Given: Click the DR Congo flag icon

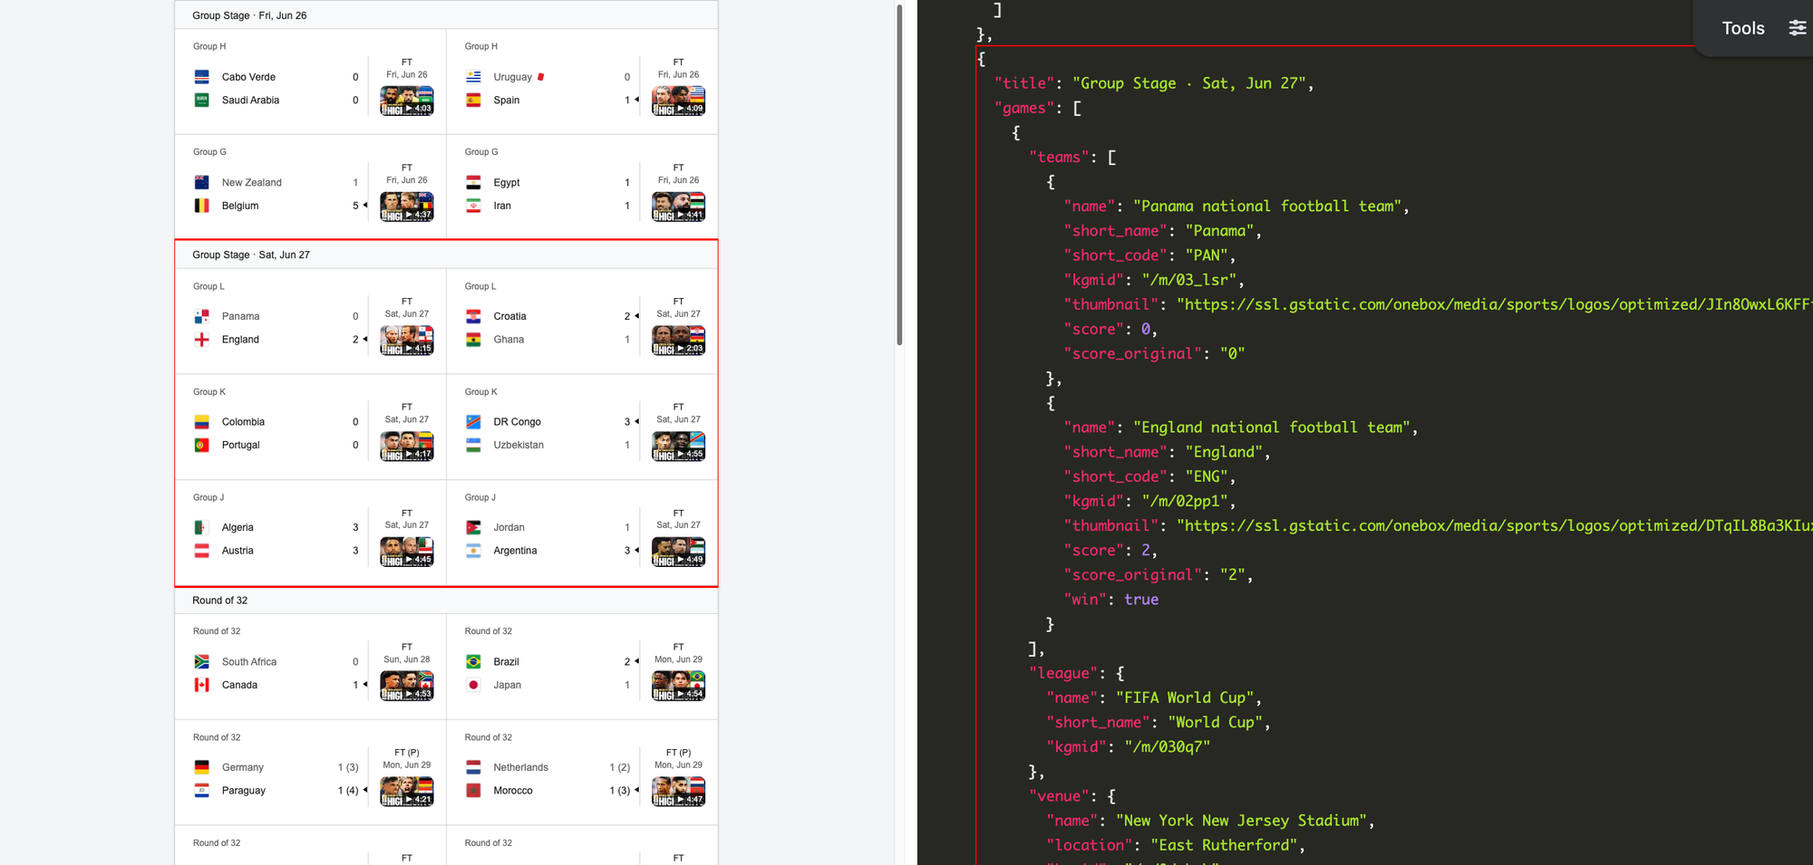Looking at the screenshot, I should tap(473, 422).
